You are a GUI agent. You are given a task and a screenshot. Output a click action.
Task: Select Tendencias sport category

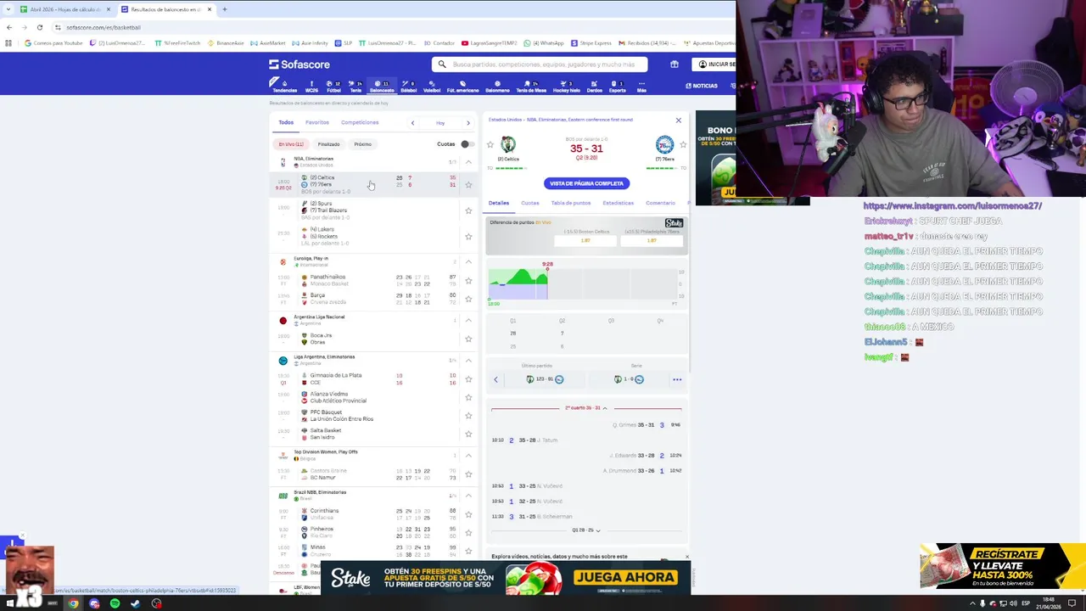tap(284, 87)
